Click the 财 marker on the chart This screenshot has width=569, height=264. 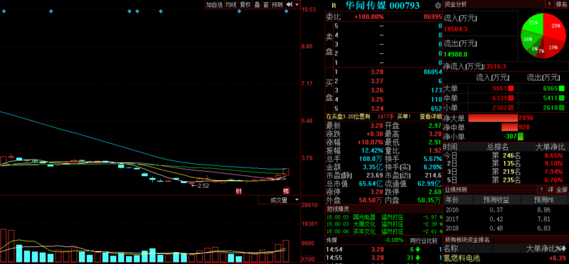(239, 191)
